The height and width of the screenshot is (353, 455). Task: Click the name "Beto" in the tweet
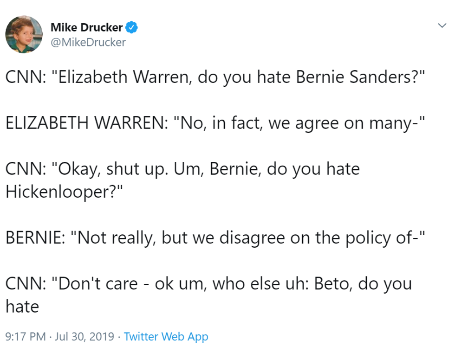point(333,283)
